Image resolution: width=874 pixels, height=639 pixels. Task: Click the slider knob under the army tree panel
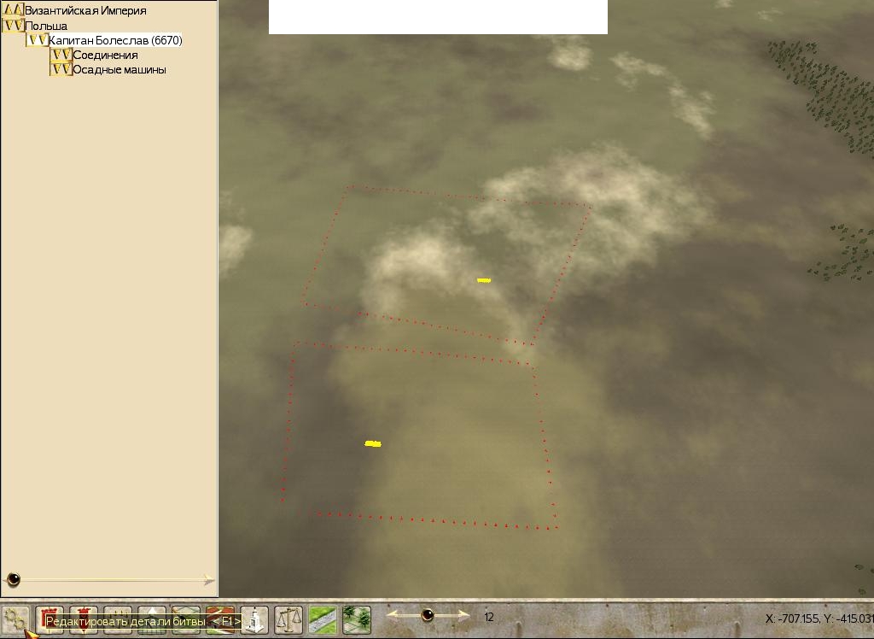coord(14,581)
